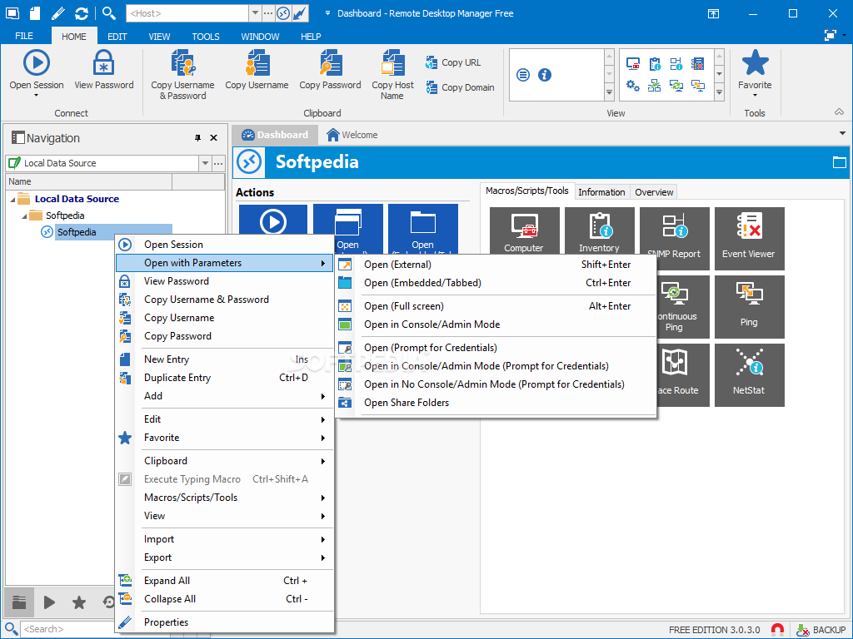This screenshot has width=853, height=639.
Task: Click the search magnifier in title bar
Action: [109, 13]
